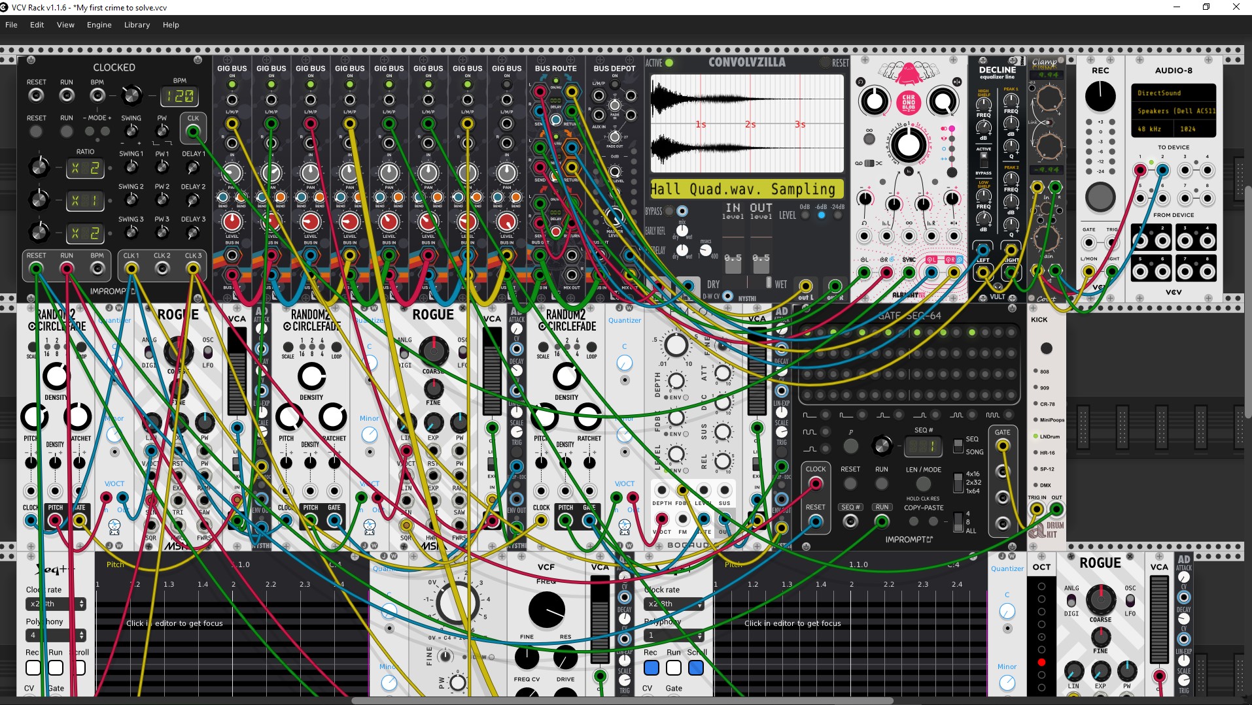Toggle SEQ/SONG switch on Gate-Seq-64
Image resolution: width=1252 pixels, height=705 pixels.
(x=958, y=446)
